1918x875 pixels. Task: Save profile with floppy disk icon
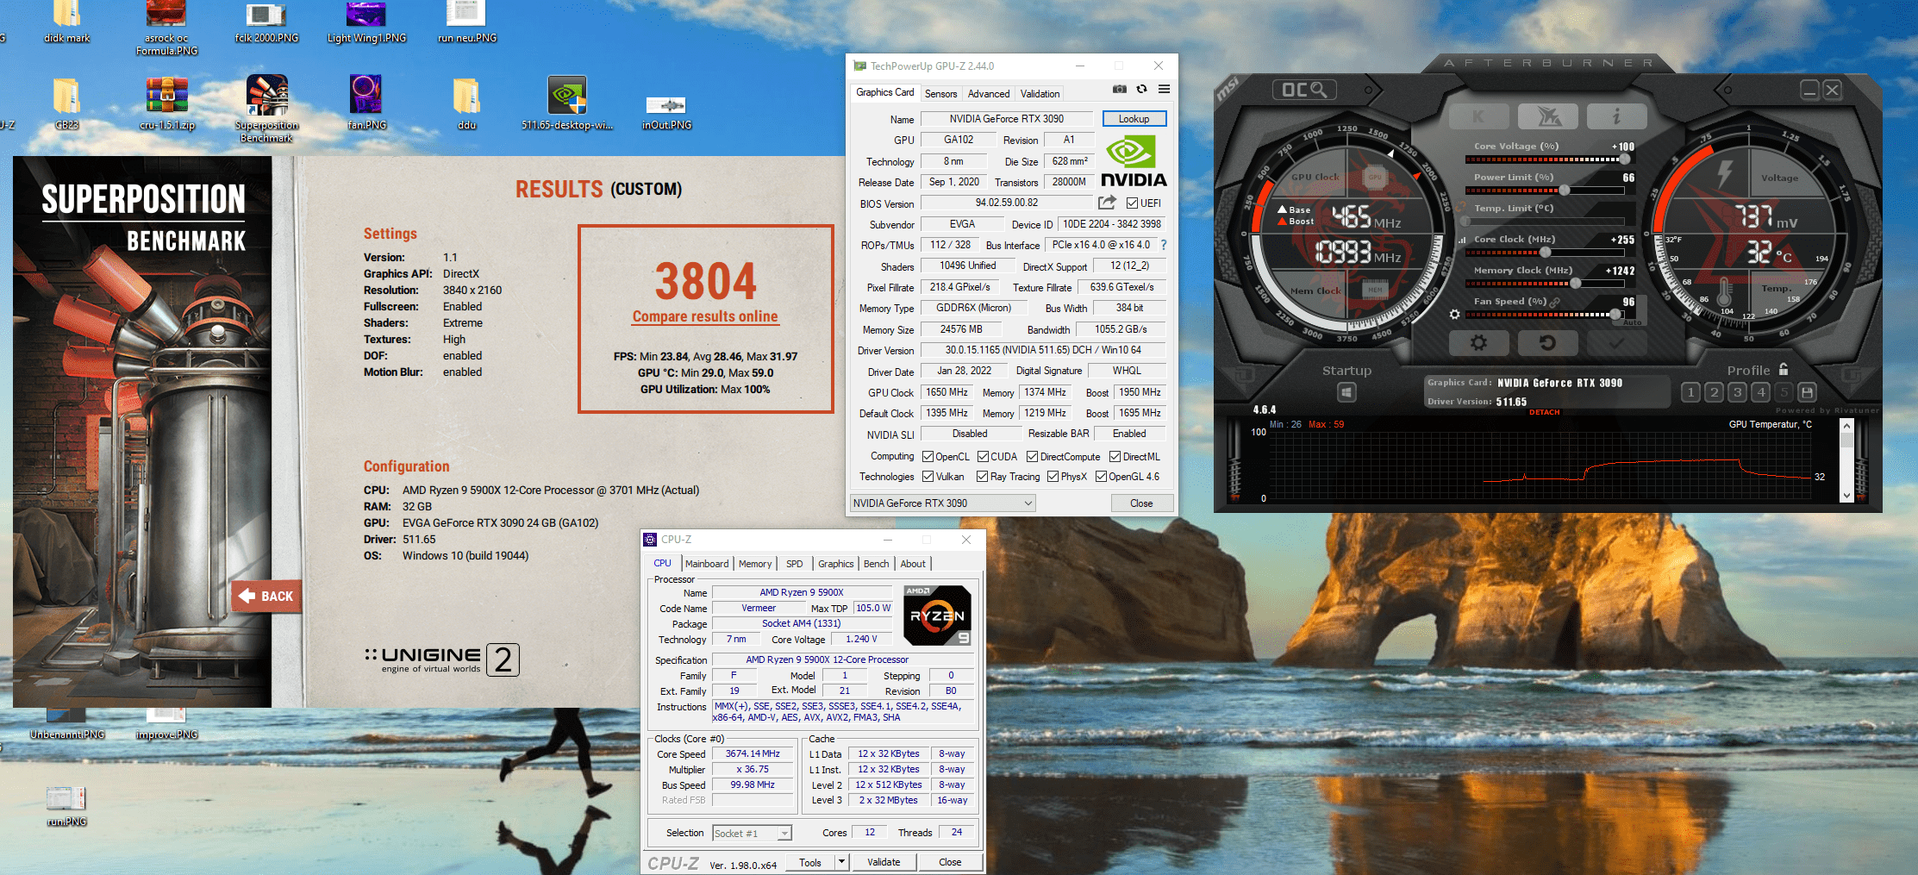1808,392
